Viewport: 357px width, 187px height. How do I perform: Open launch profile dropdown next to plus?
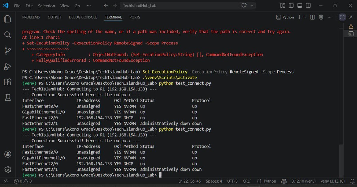point(305,17)
